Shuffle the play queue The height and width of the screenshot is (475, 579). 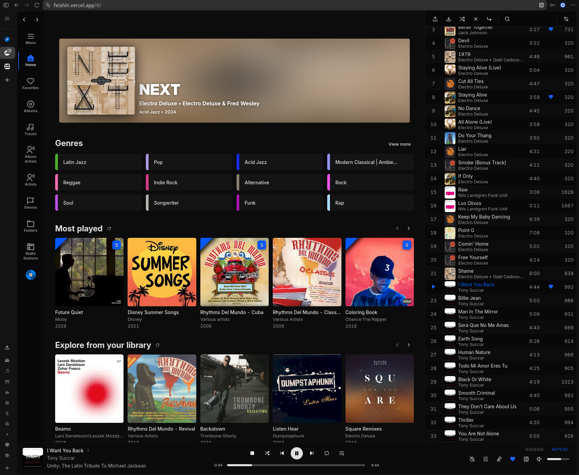click(x=462, y=19)
